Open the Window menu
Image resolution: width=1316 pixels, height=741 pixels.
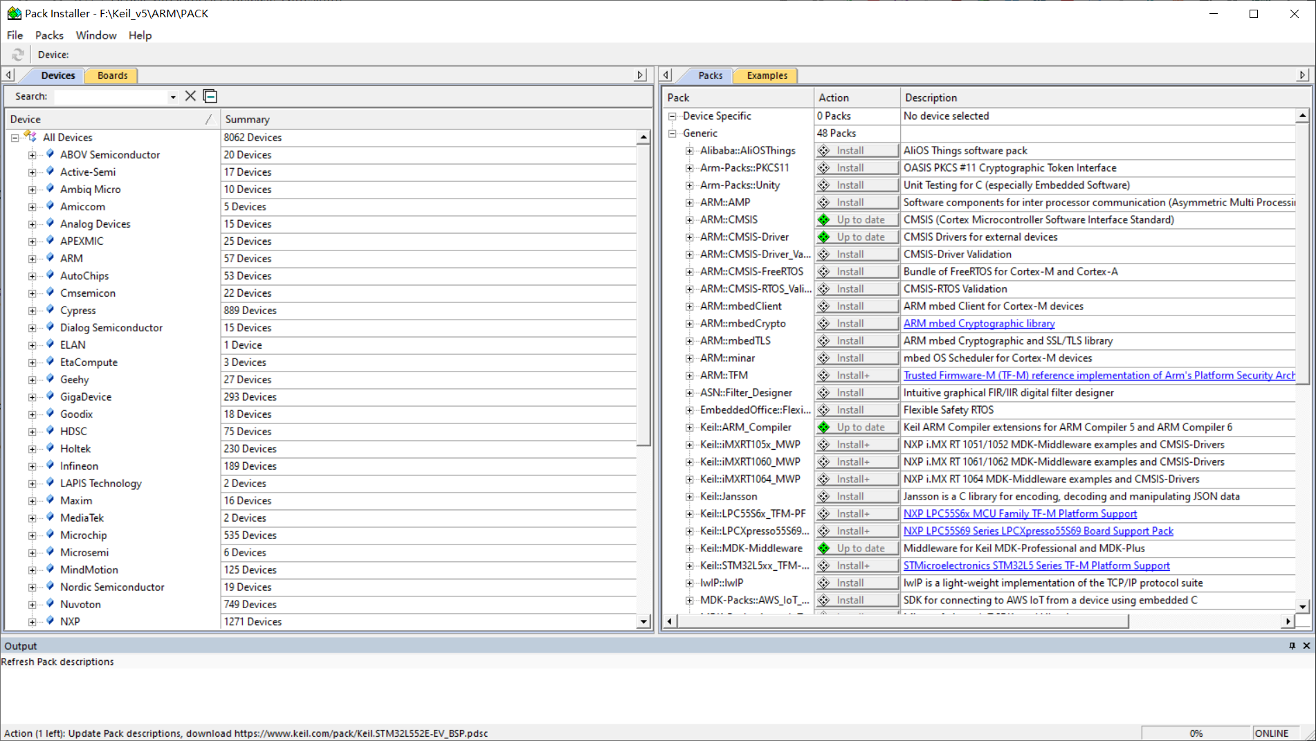pyautogui.click(x=96, y=35)
